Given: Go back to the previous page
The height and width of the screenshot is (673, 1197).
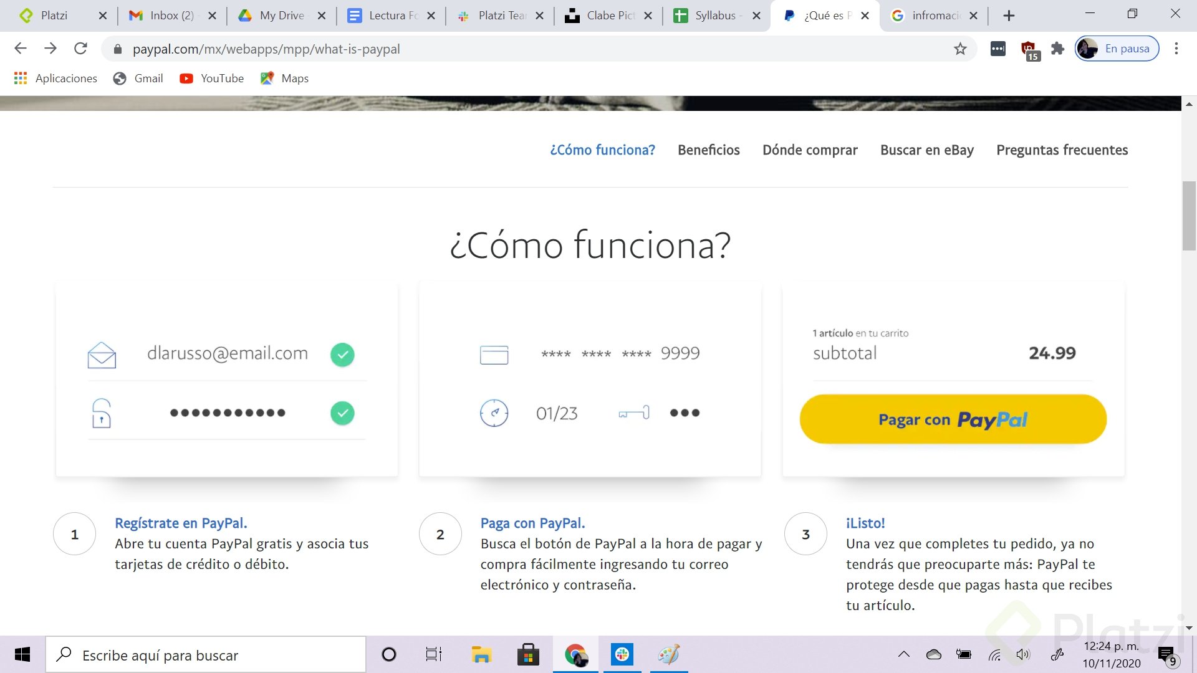Looking at the screenshot, I should pyautogui.click(x=21, y=49).
